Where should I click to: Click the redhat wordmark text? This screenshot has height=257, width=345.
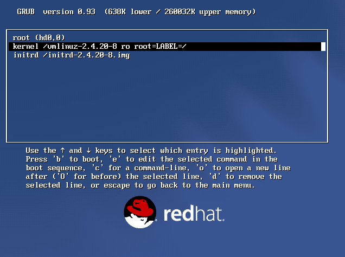[194, 213]
